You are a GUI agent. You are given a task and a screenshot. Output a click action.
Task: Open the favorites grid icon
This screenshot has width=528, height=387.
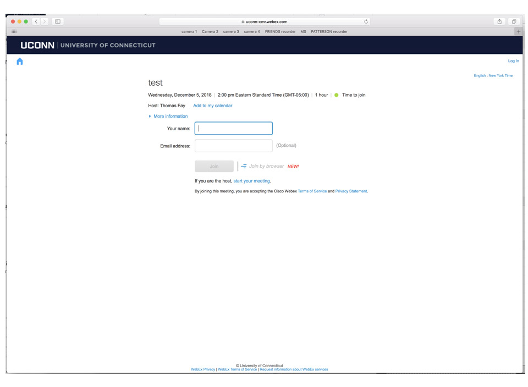click(x=14, y=31)
